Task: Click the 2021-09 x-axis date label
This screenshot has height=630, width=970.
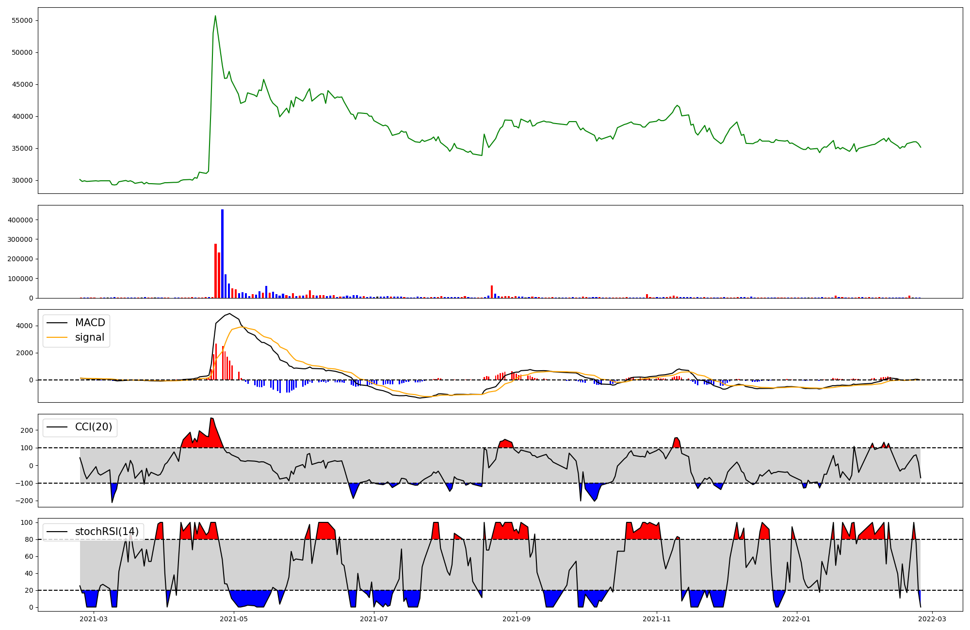Action: 517,619
